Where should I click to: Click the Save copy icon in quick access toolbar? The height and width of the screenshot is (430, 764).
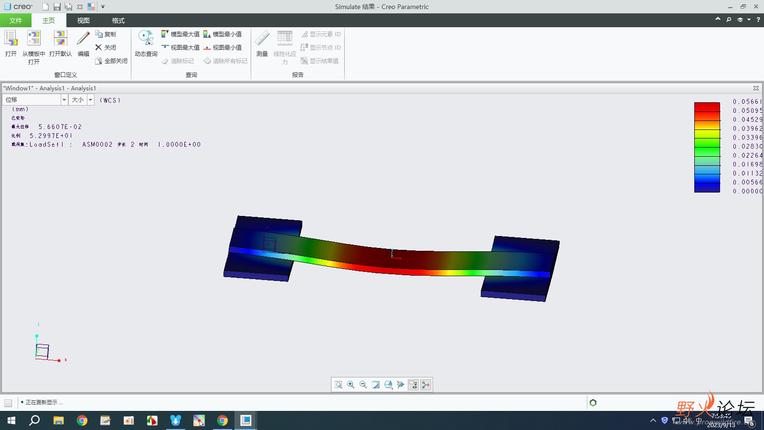pos(68,7)
